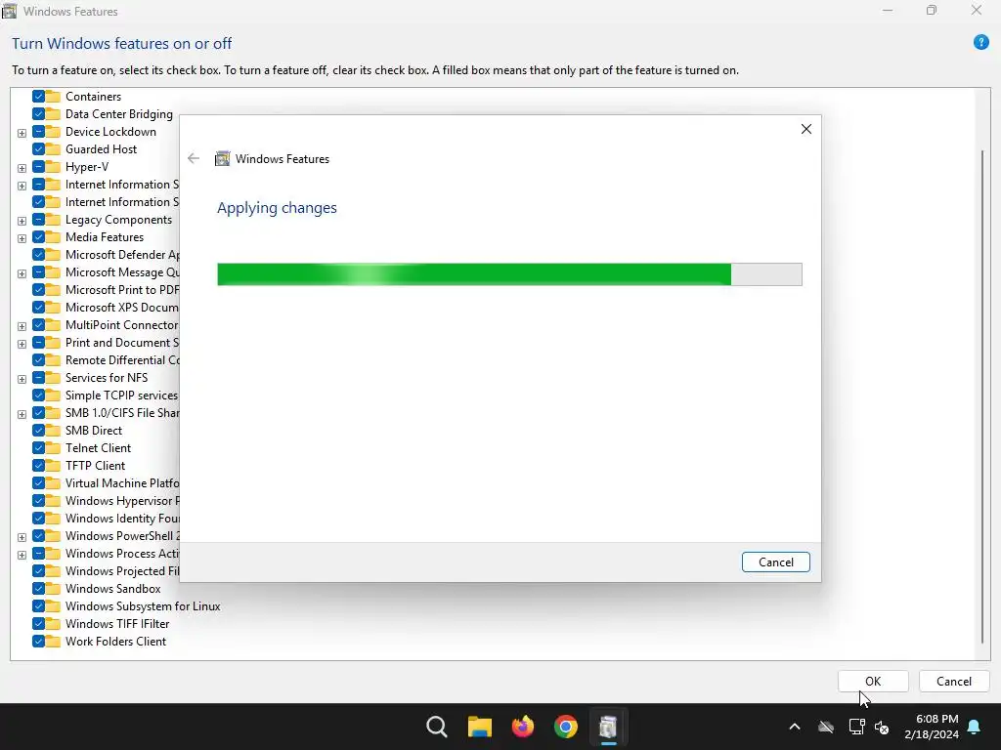Click Cancel at bottom of main window

coord(954,681)
